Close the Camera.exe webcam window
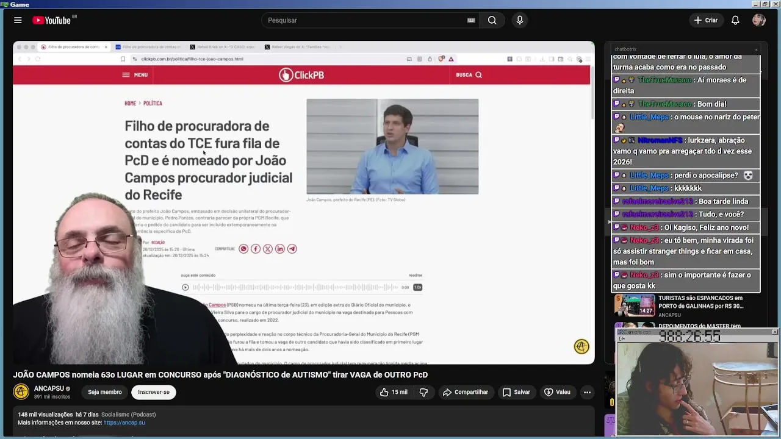 pos(774,332)
